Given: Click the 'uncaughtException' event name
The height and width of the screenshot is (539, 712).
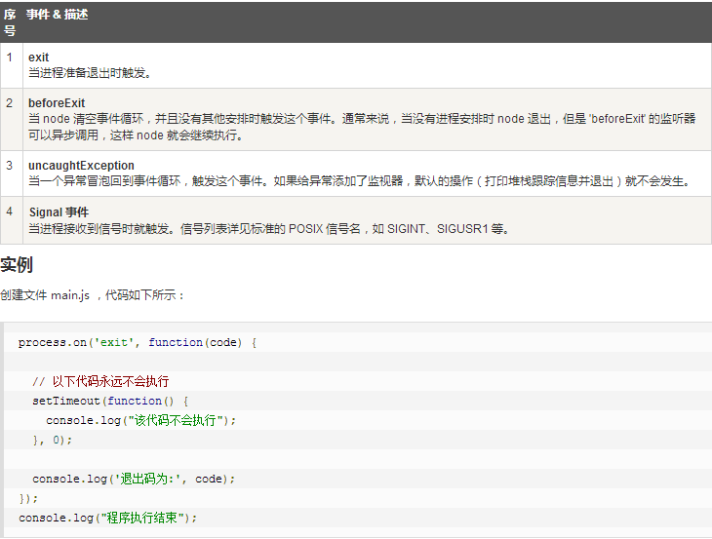Looking at the screenshot, I should (x=81, y=166).
